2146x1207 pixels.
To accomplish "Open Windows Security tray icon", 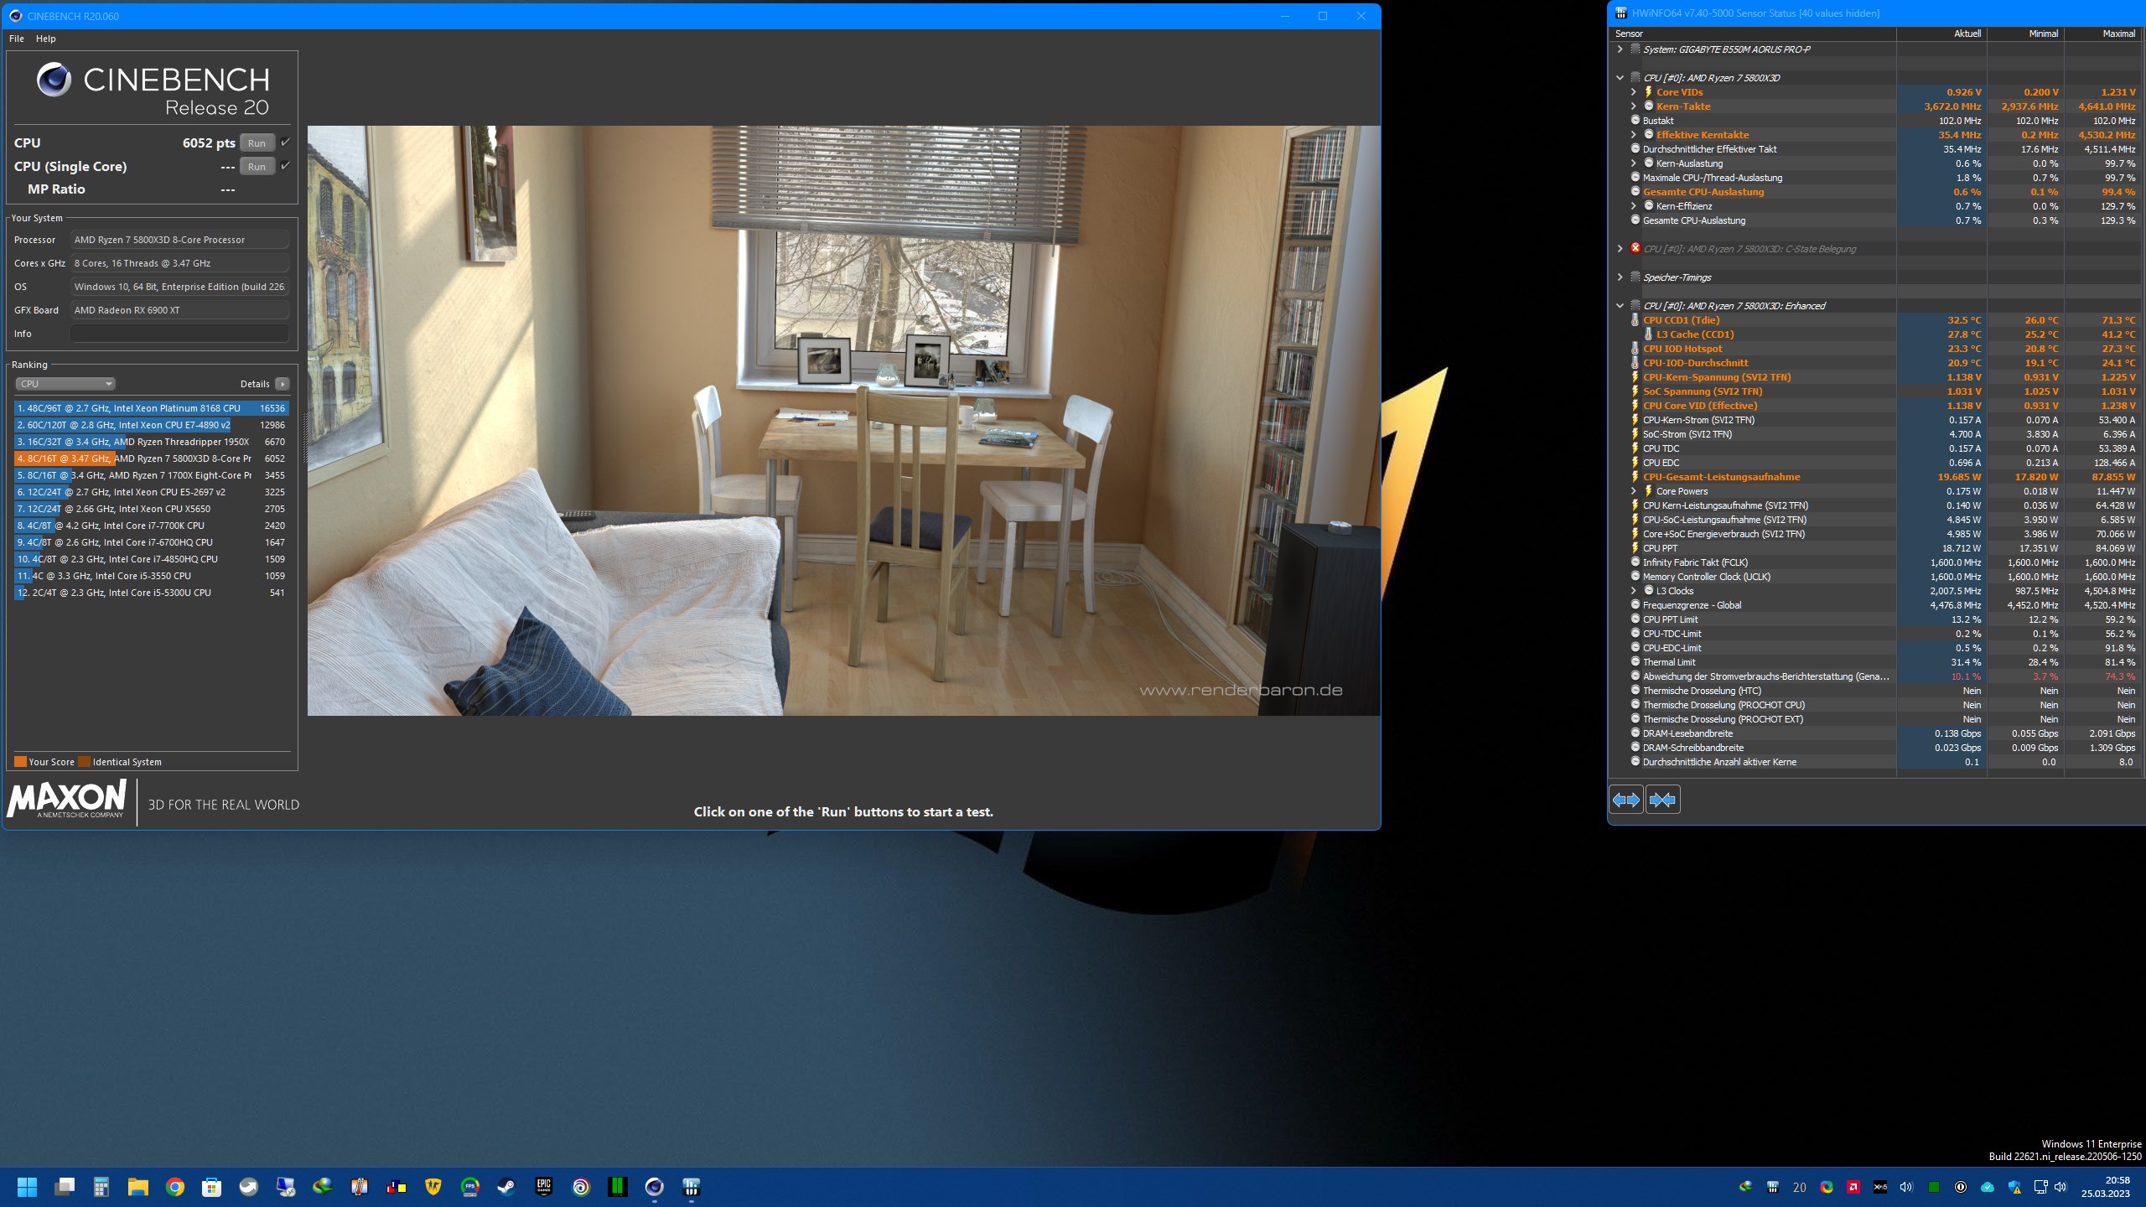I will 2014,1187.
